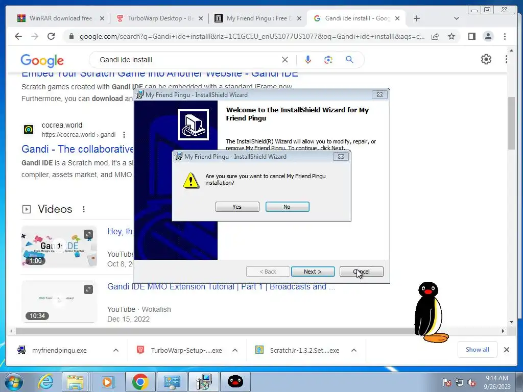Screen dimensions: 523x392
Task: Open the Chrome three-dot menu
Action: click(505, 36)
